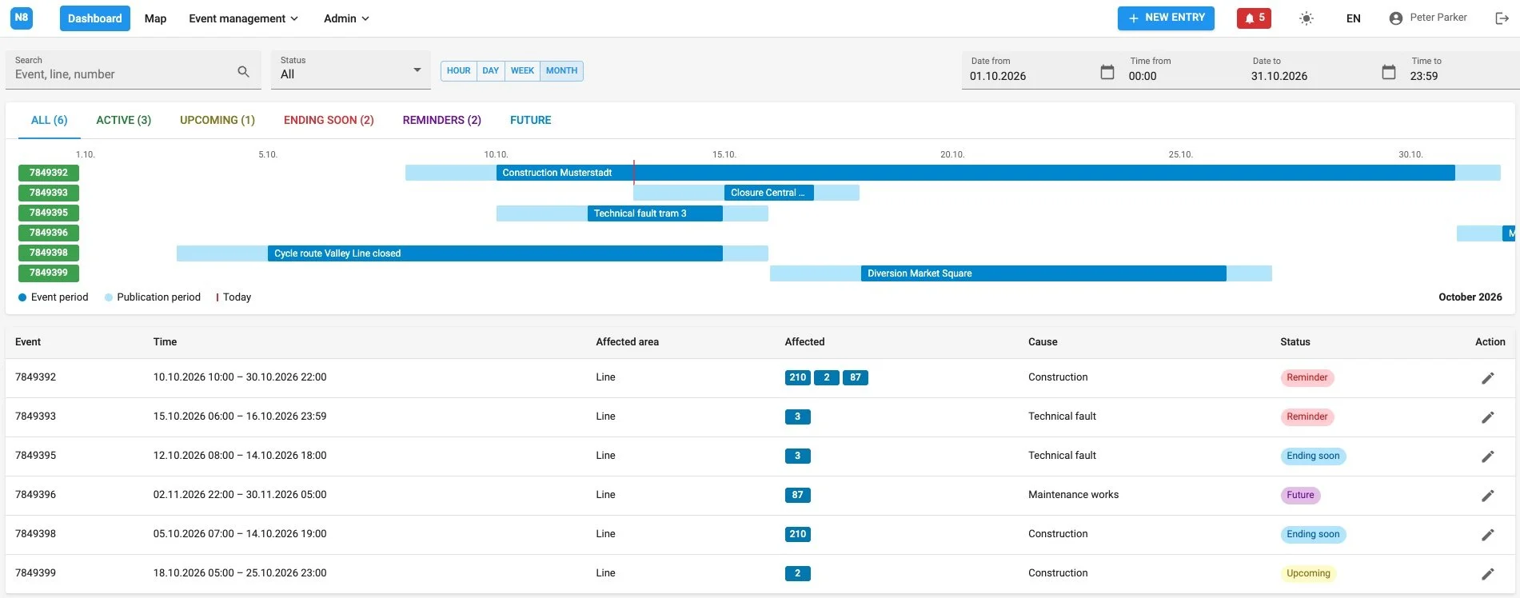
Task: Edit event 7849392 with pencil icon
Action: click(1487, 378)
